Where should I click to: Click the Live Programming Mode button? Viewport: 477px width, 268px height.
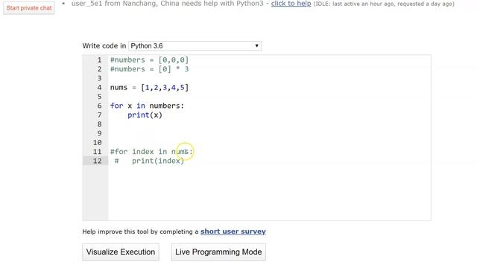pyautogui.click(x=218, y=252)
